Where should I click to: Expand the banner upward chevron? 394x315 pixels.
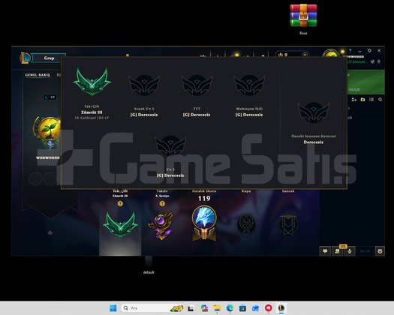[x=50, y=232]
